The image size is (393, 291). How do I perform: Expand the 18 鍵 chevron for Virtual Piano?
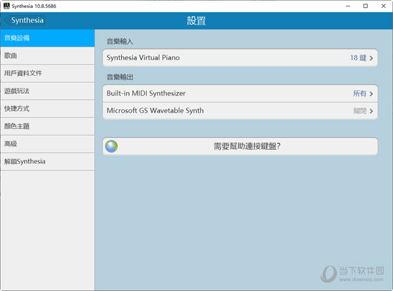coord(371,58)
